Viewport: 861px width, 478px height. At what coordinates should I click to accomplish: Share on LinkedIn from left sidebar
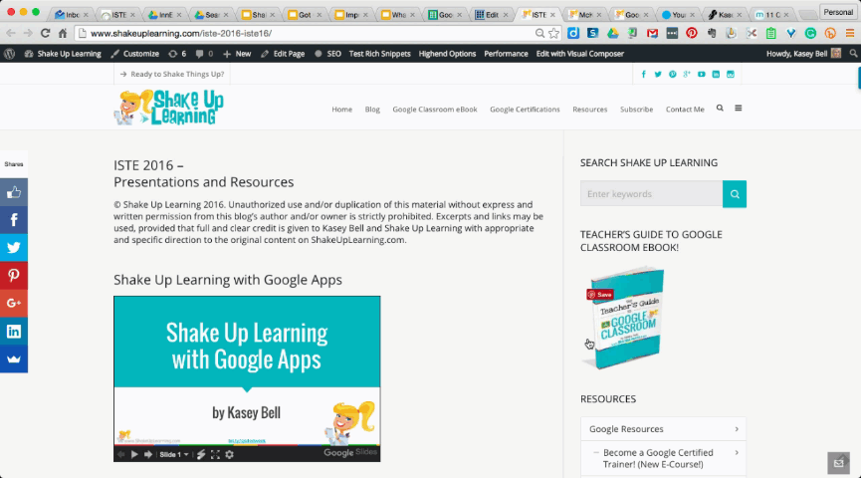coord(14,332)
